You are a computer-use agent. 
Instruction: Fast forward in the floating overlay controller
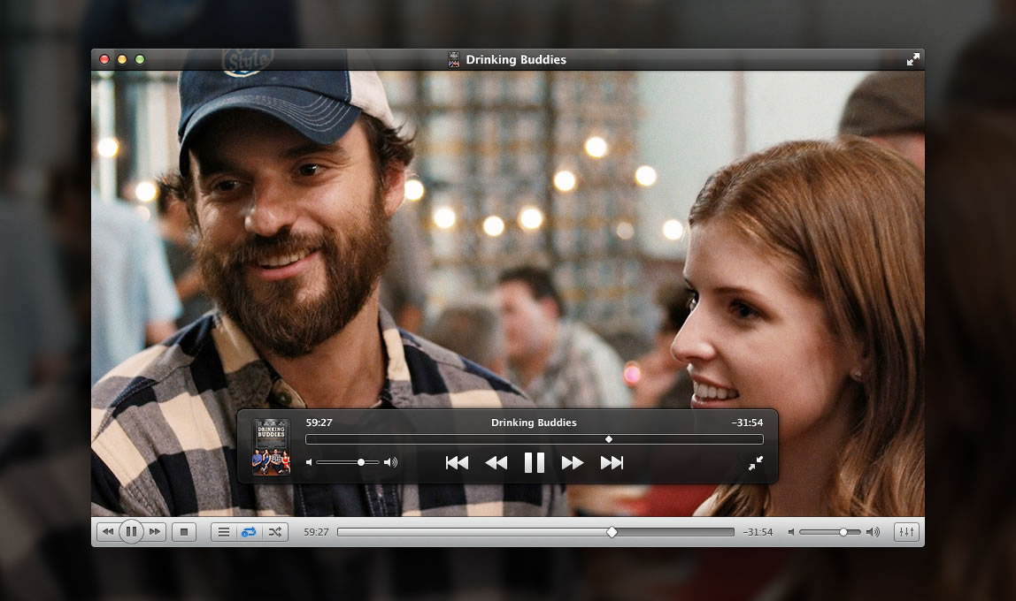(572, 462)
